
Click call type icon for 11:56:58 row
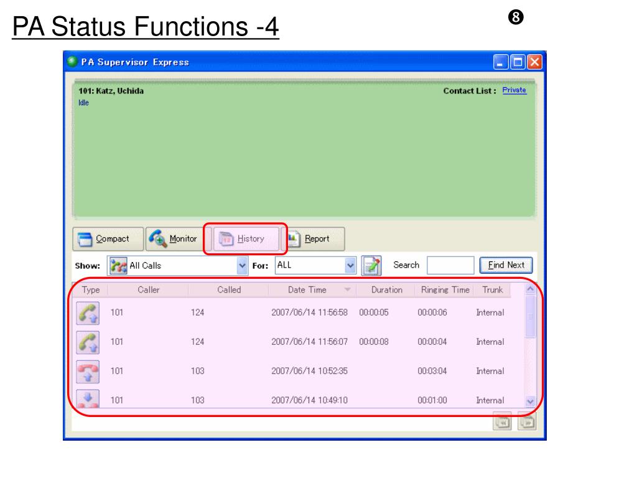[x=88, y=313]
